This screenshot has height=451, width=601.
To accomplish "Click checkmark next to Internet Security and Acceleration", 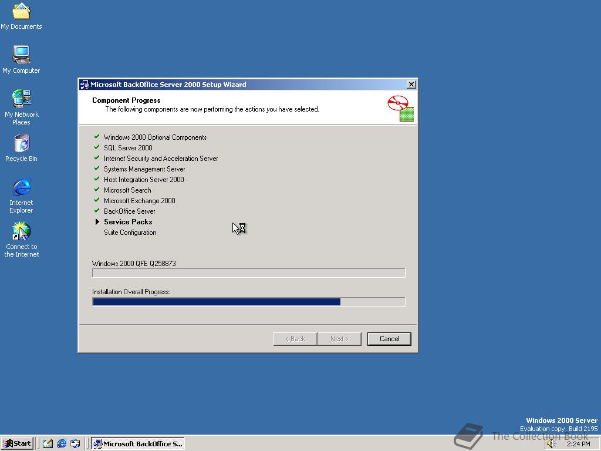I will [97, 157].
